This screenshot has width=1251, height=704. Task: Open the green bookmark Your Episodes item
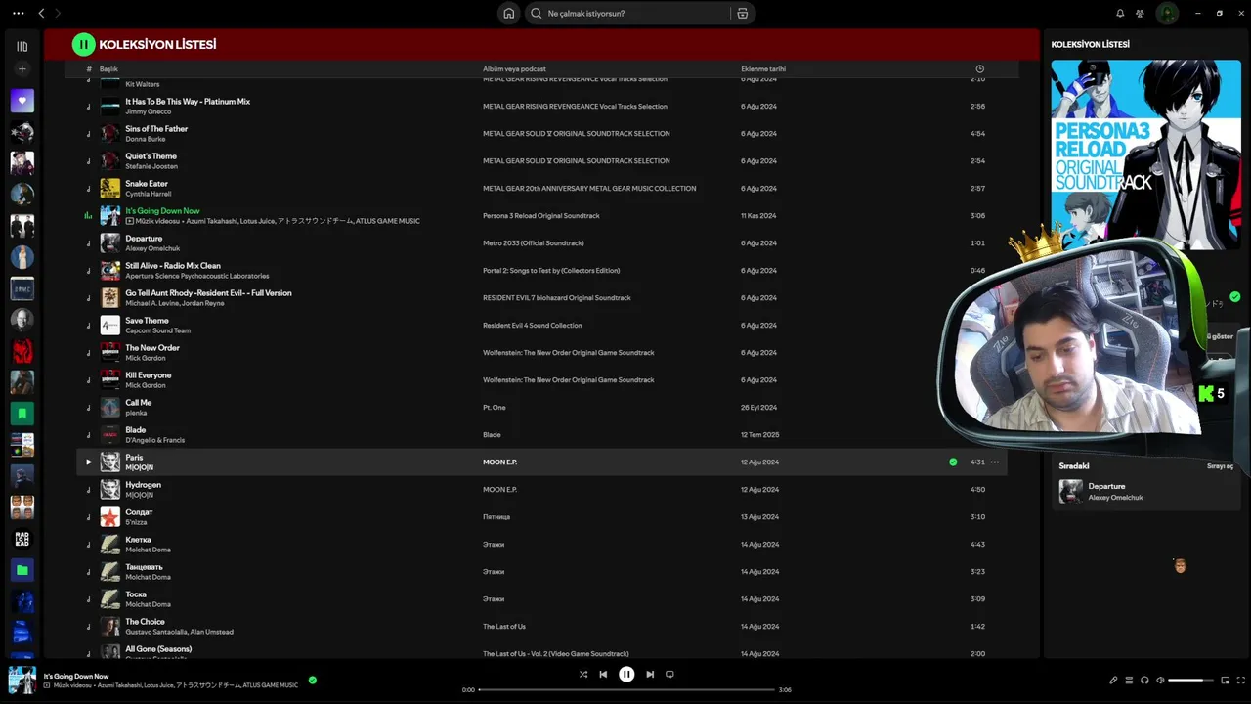click(x=22, y=413)
